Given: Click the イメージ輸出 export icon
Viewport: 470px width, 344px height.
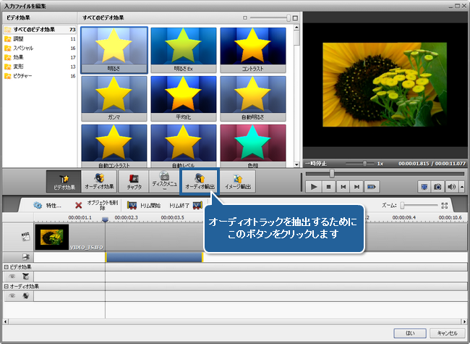Looking at the screenshot, I should [x=236, y=181].
